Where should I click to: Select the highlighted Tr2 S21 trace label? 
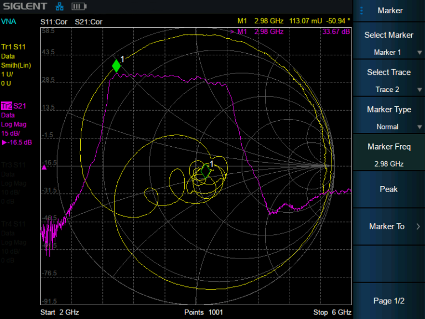pyautogui.click(x=13, y=106)
